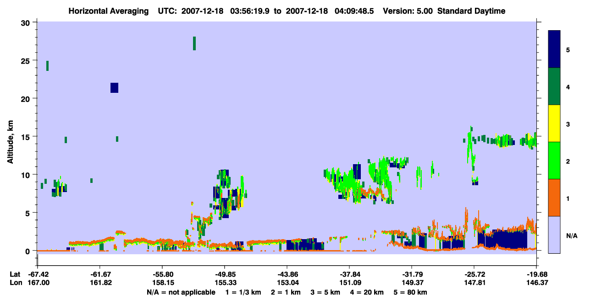
Task: Click longitude value 155.33
Action: (225, 283)
